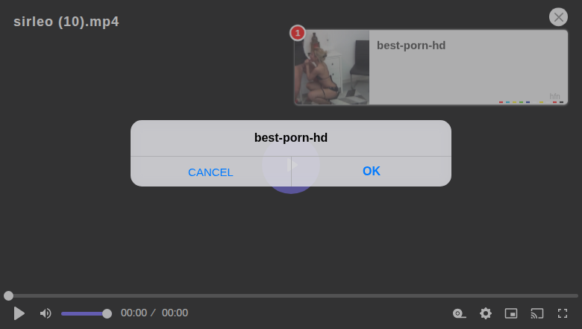This screenshot has height=329, width=582.
Task: Click the red notification badge showing 1
Action: tap(298, 33)
